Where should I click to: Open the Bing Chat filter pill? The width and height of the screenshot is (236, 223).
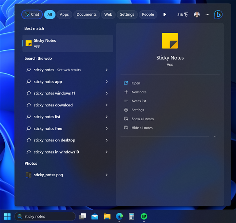32,15
